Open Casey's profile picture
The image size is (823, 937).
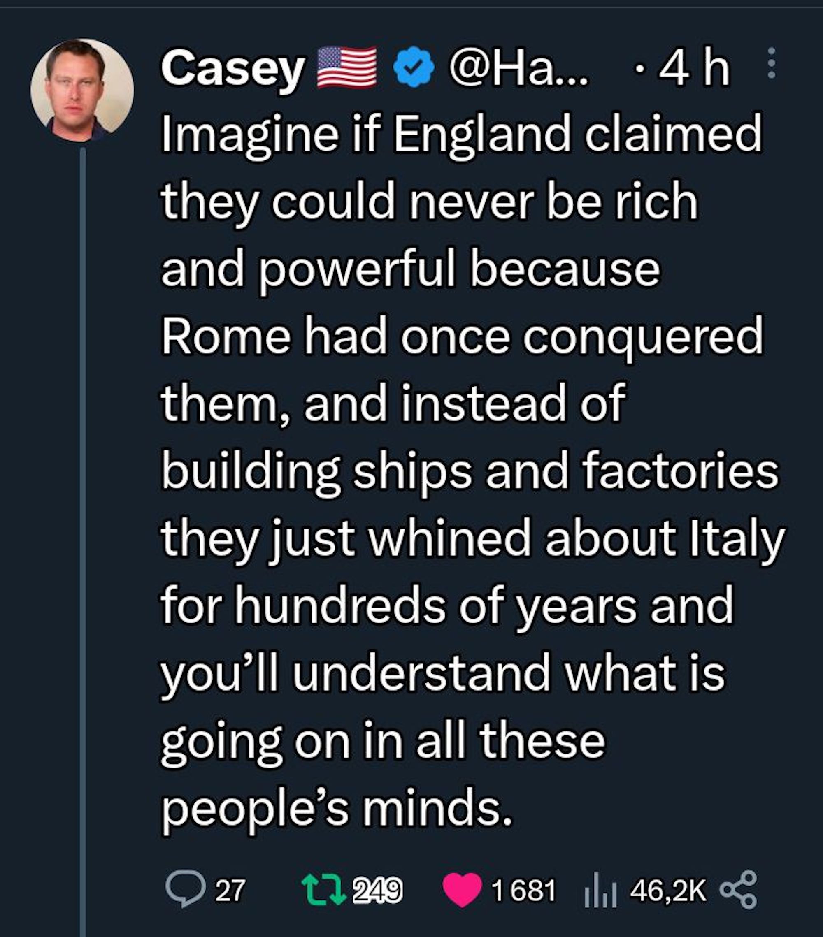coord(82,90)
